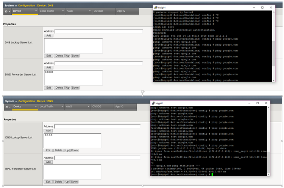284x188 pixels.
Task: Minimize the lower bigip01 terminal window
Action: tap(248, 103)
